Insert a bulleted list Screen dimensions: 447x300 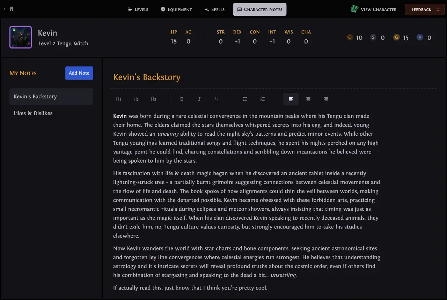point(245,99)
